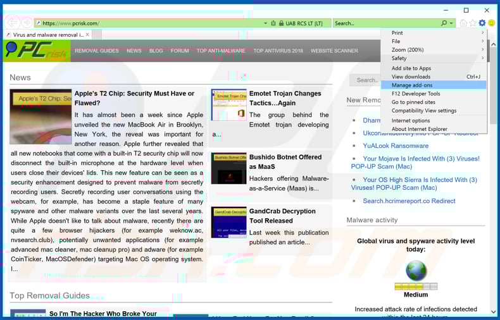500x320 pixels.
Task: Open BLOG in site navigation
Action: coord(156,51)
